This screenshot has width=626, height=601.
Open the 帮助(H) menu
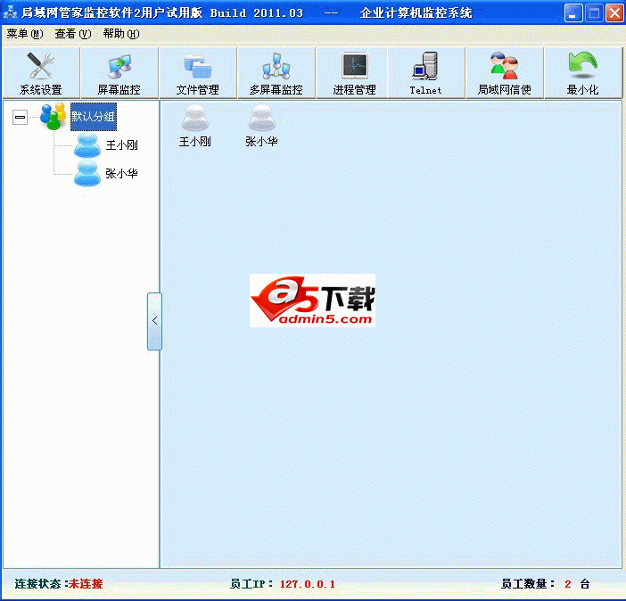[x=121, y=34]
